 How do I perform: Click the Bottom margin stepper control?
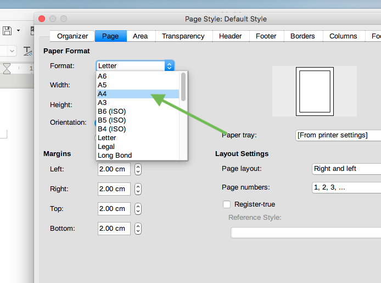click(138, 229)
